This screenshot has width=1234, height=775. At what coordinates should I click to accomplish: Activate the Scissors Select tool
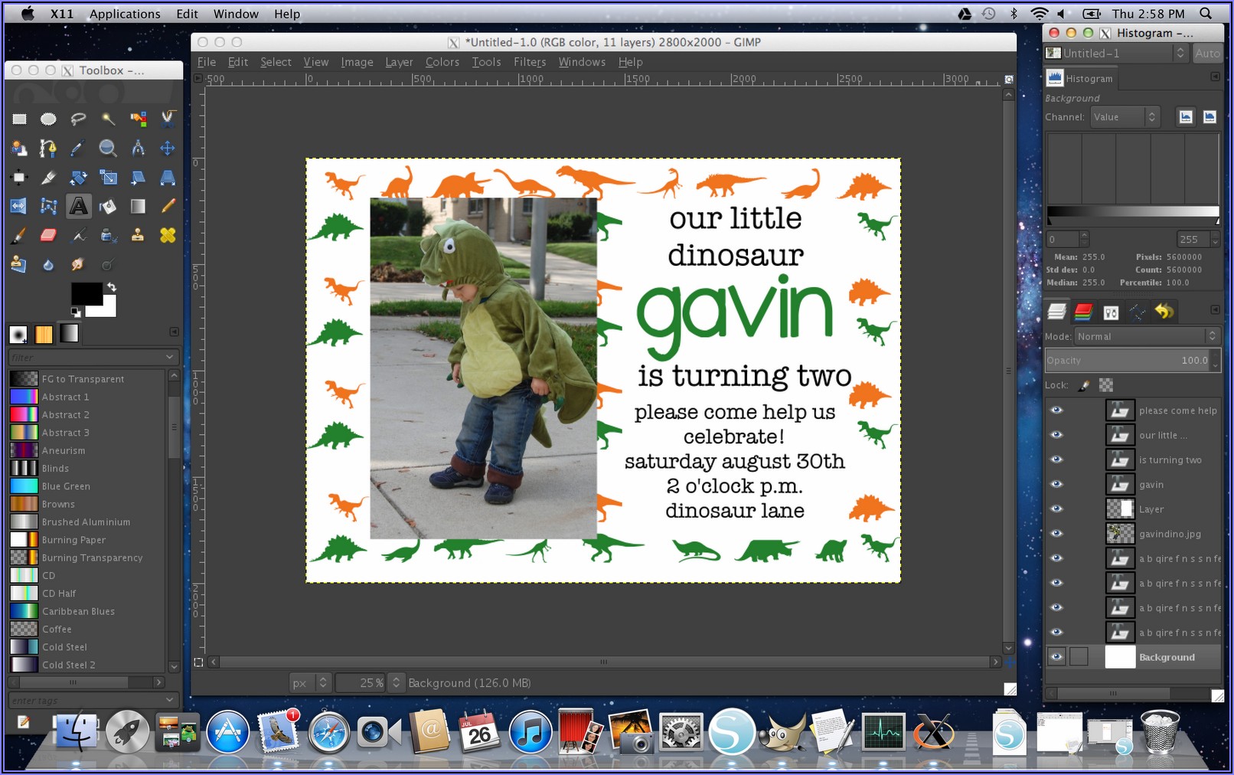(x=168, y=118)
